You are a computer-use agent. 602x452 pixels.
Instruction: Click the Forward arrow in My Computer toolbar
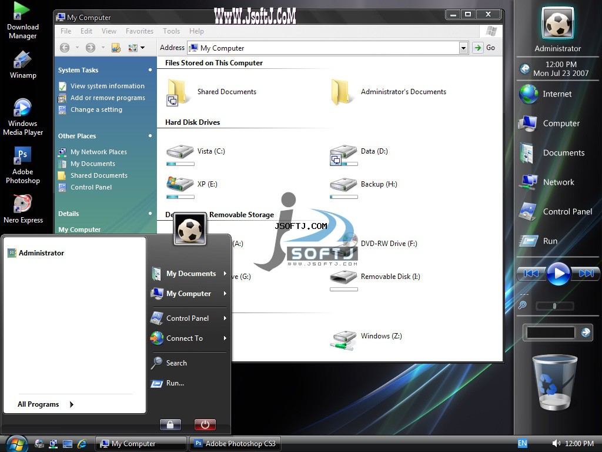(90, 48)
